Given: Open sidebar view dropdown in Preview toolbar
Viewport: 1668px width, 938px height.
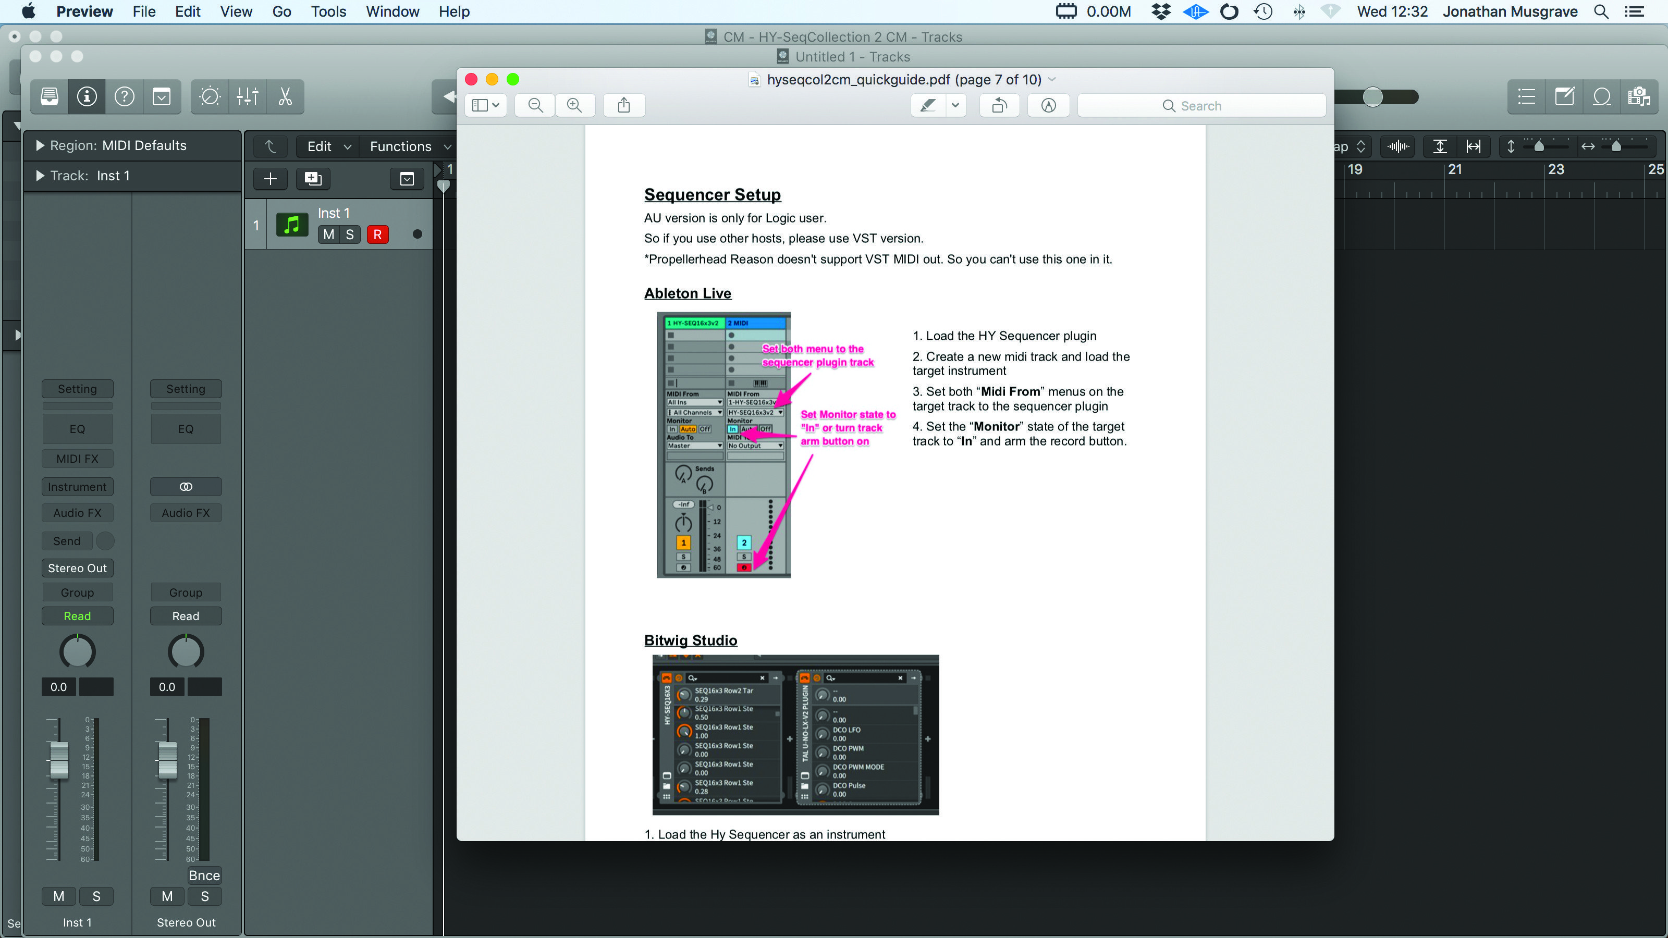Looking at the screenshot, I should [x=485, y=105].
